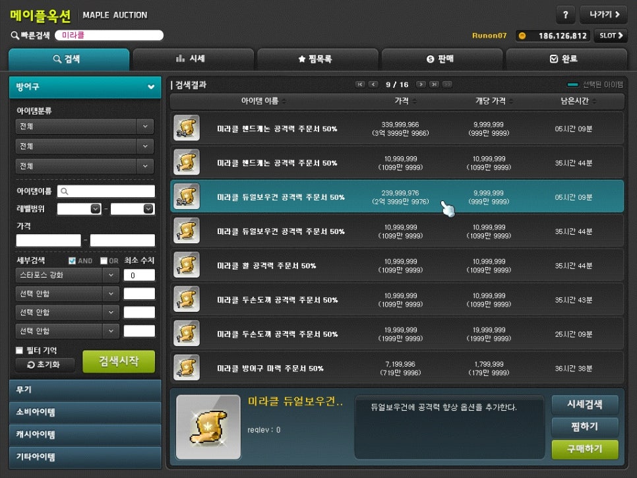The width and height of the screenshot is (637, 478).
Task: Click the per-unit price 1,799,999
Action: tap(489, 365)
